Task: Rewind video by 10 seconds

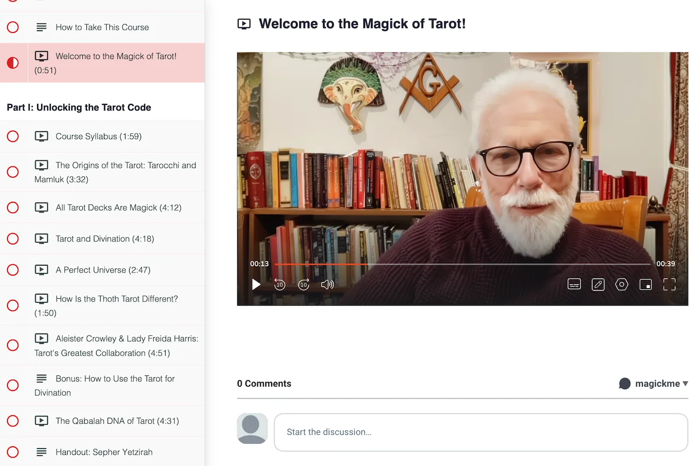Action: [280, 285]
